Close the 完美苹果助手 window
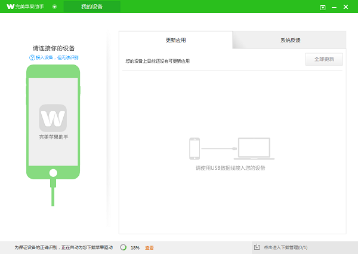 pyautogui.click(x=345, y=7)
